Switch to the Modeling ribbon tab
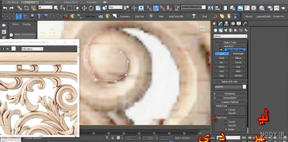The image size is (288, 142). [13, 2]
